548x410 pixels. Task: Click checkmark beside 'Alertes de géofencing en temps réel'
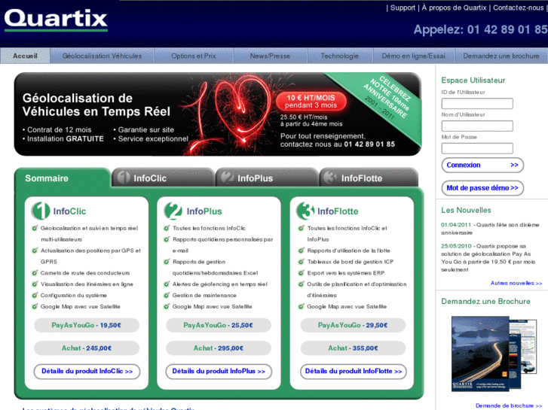point(167,284)
